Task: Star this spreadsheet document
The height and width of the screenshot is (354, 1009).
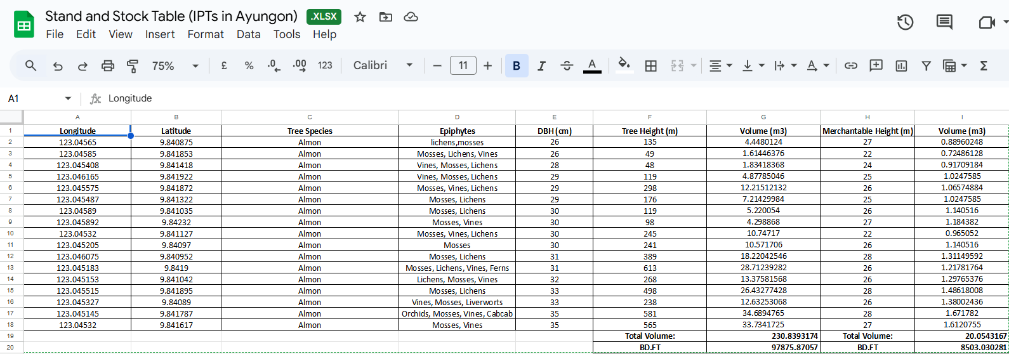Action: tap(360, 17)
